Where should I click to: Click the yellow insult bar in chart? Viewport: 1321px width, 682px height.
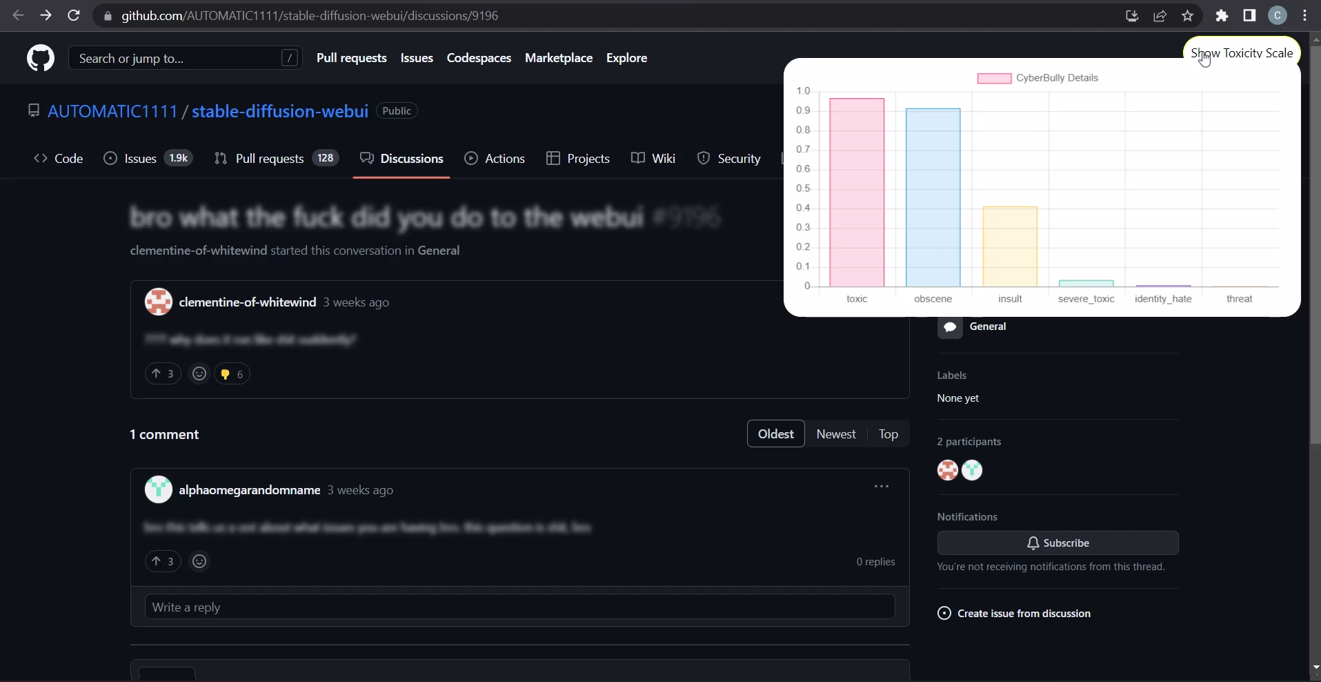point(1010,246)
